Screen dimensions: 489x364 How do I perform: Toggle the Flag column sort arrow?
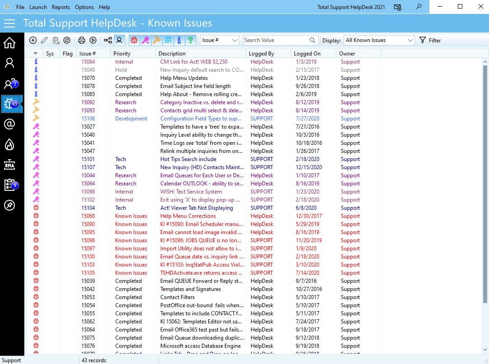[x=35, y=53]
